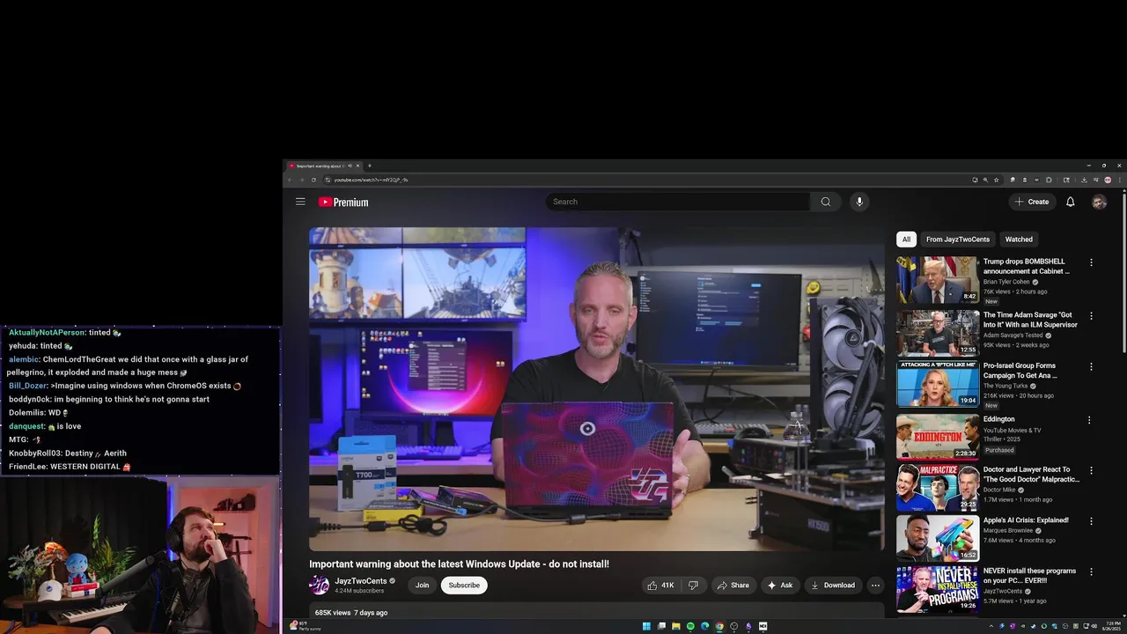Screen dimensions: 1127x634
Task: Open options for Adam Savage video
Action: coord(1091,315)
